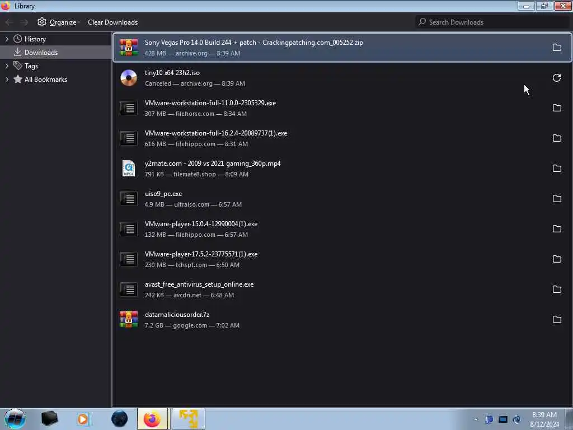Retry the canceled tiny10 x64 23h2.iso download
This screenshot has height=430, width=573.
(557, 78)
